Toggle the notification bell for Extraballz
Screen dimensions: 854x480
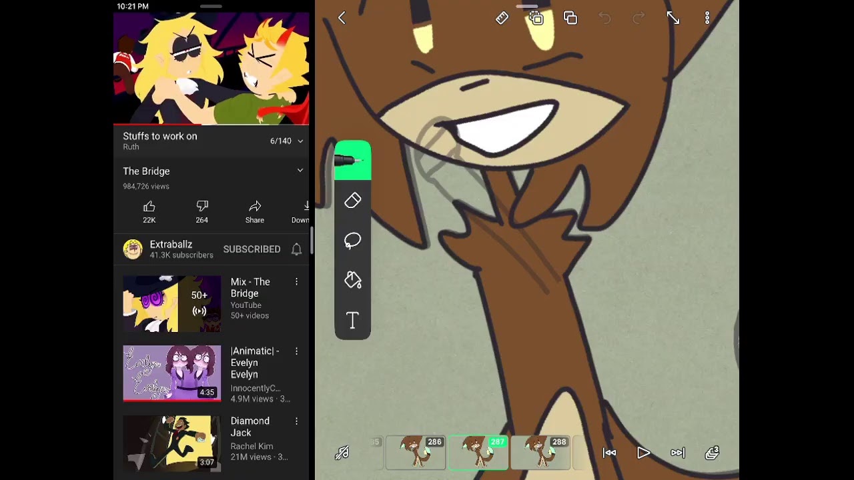tap(296, 249)
